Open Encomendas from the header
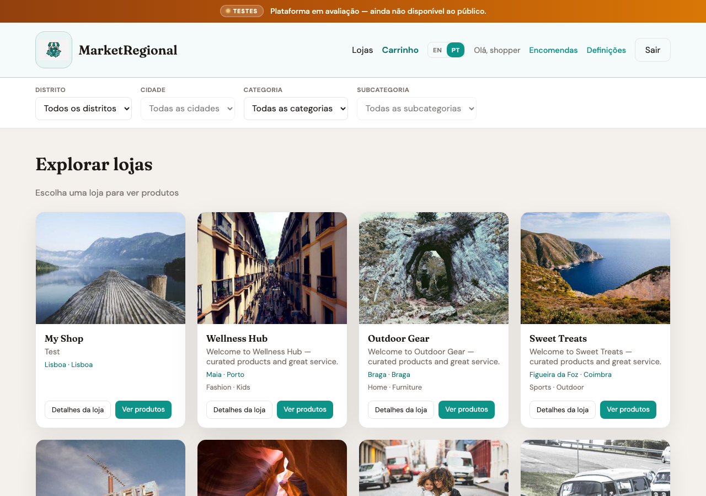Viewport: 706px width, 496px height. coord(553,50)
